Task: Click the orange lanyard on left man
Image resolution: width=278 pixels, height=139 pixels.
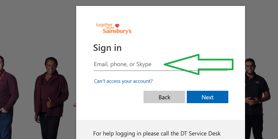Action: pyautogui.click(x=3, y=75)
